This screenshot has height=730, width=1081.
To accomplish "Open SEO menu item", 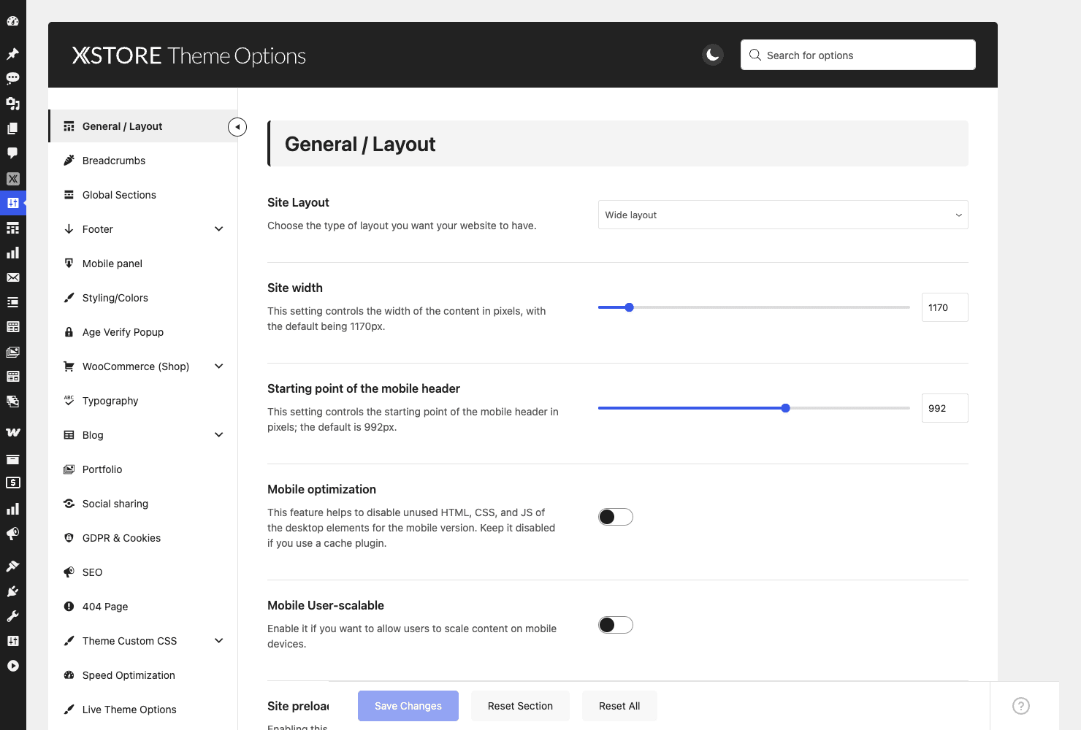I will pyautogui.click(x=143, y=572).
